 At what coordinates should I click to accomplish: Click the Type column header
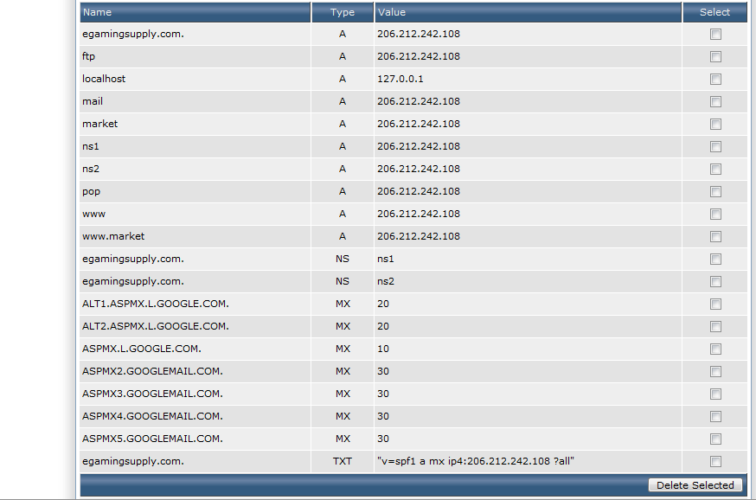(343, 12)
